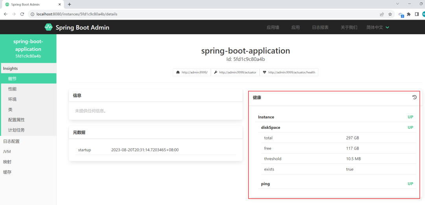Click the share page icon in address bar

[382, 14]
